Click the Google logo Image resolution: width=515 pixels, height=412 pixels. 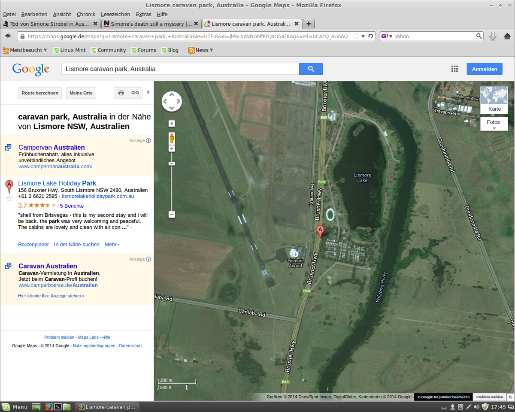pos(31,69)
